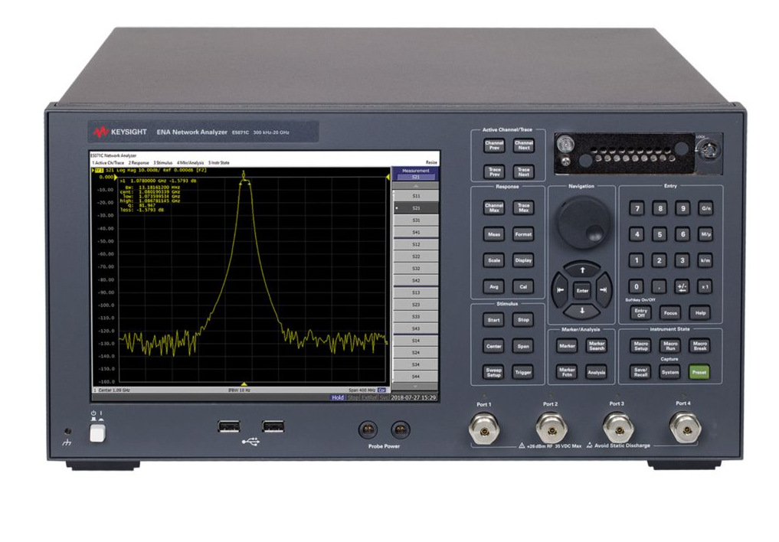Open the 1 Active Ch/Trace menu
The height and width of the screenshot is (542, 779).
[108, 163]
